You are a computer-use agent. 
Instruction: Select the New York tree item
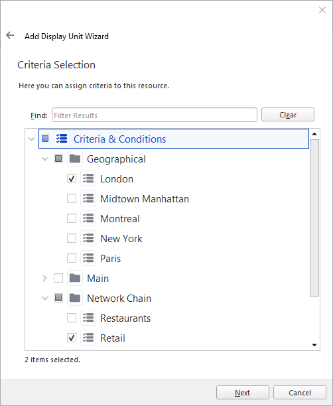click(121, 238)
